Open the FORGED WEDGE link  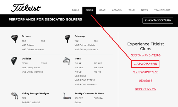pos(31,103)
